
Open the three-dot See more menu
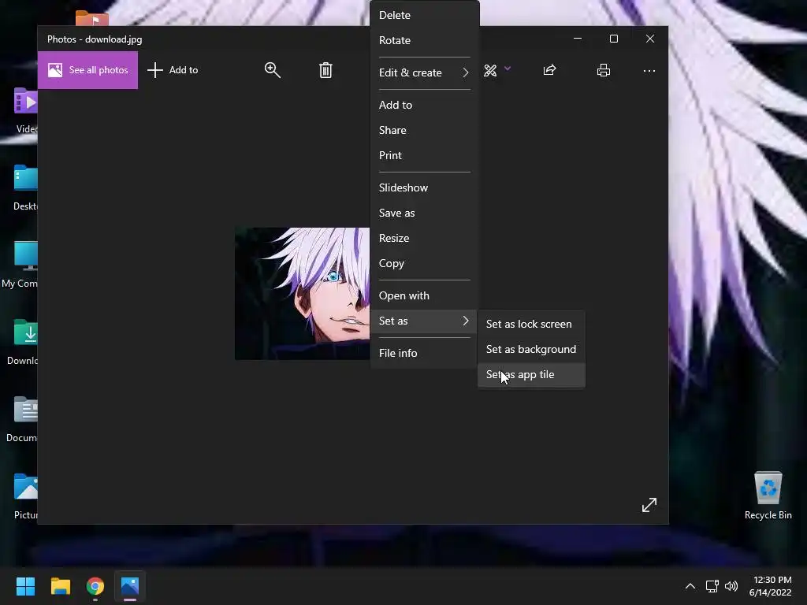[649, 70]
